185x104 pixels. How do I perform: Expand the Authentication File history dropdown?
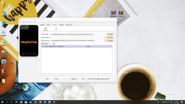[x=105, y=40]
